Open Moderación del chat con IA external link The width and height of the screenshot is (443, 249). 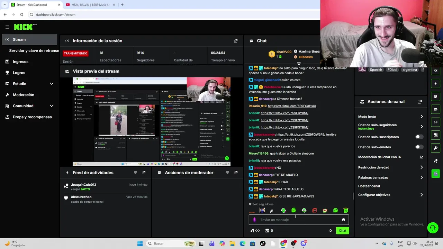(422, 157)
